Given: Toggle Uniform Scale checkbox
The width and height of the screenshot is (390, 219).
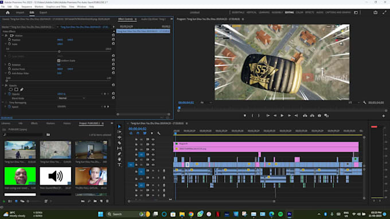Looking at the screenshot, I should 58,61.
